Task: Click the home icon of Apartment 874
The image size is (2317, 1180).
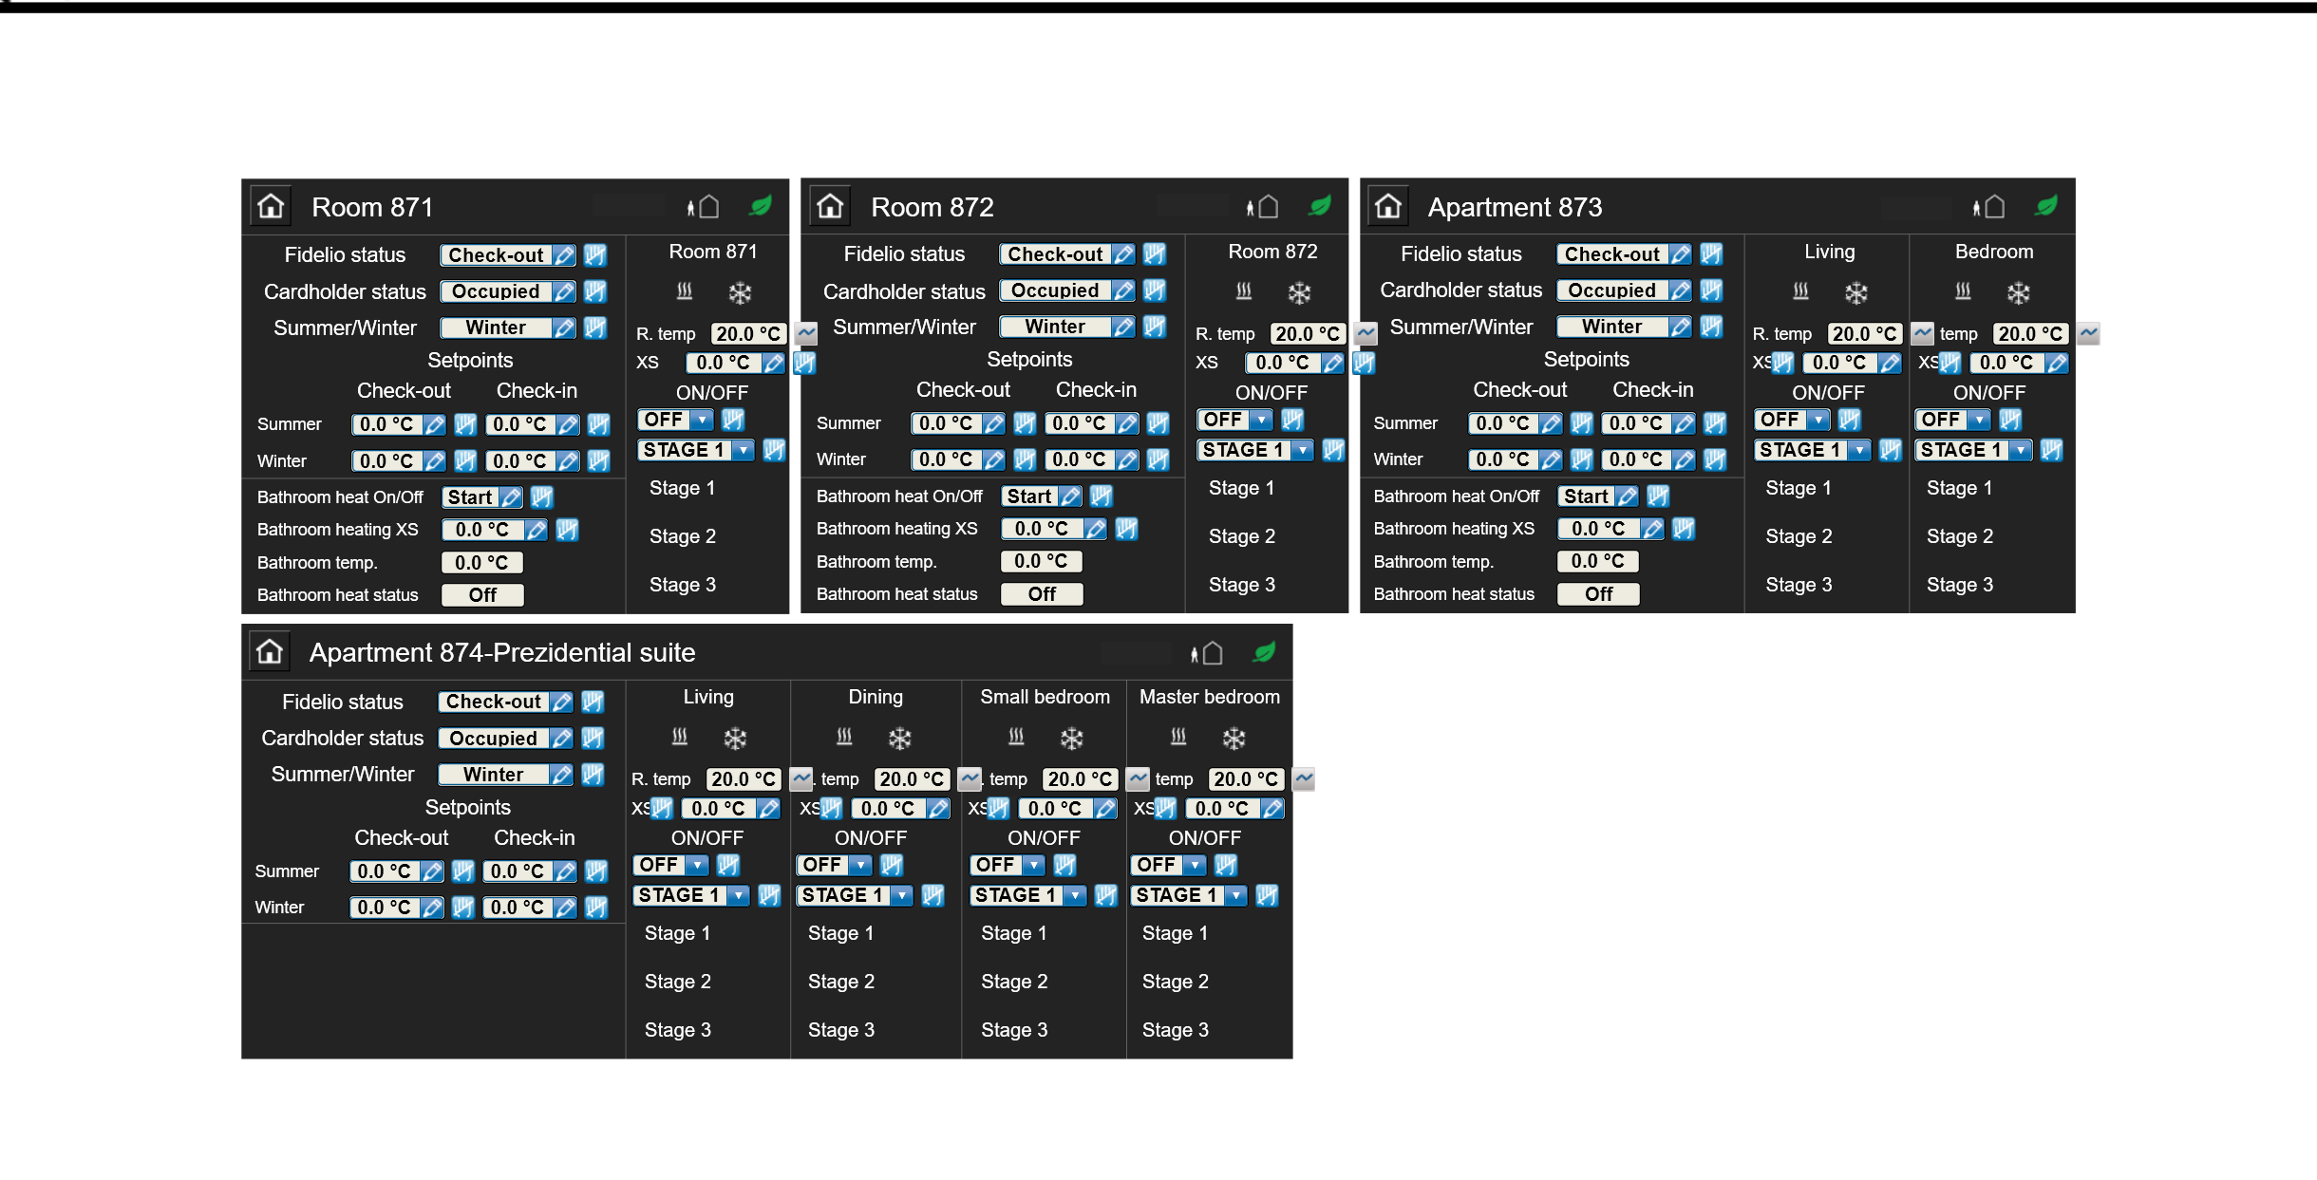Action: (x=270, y=652)
